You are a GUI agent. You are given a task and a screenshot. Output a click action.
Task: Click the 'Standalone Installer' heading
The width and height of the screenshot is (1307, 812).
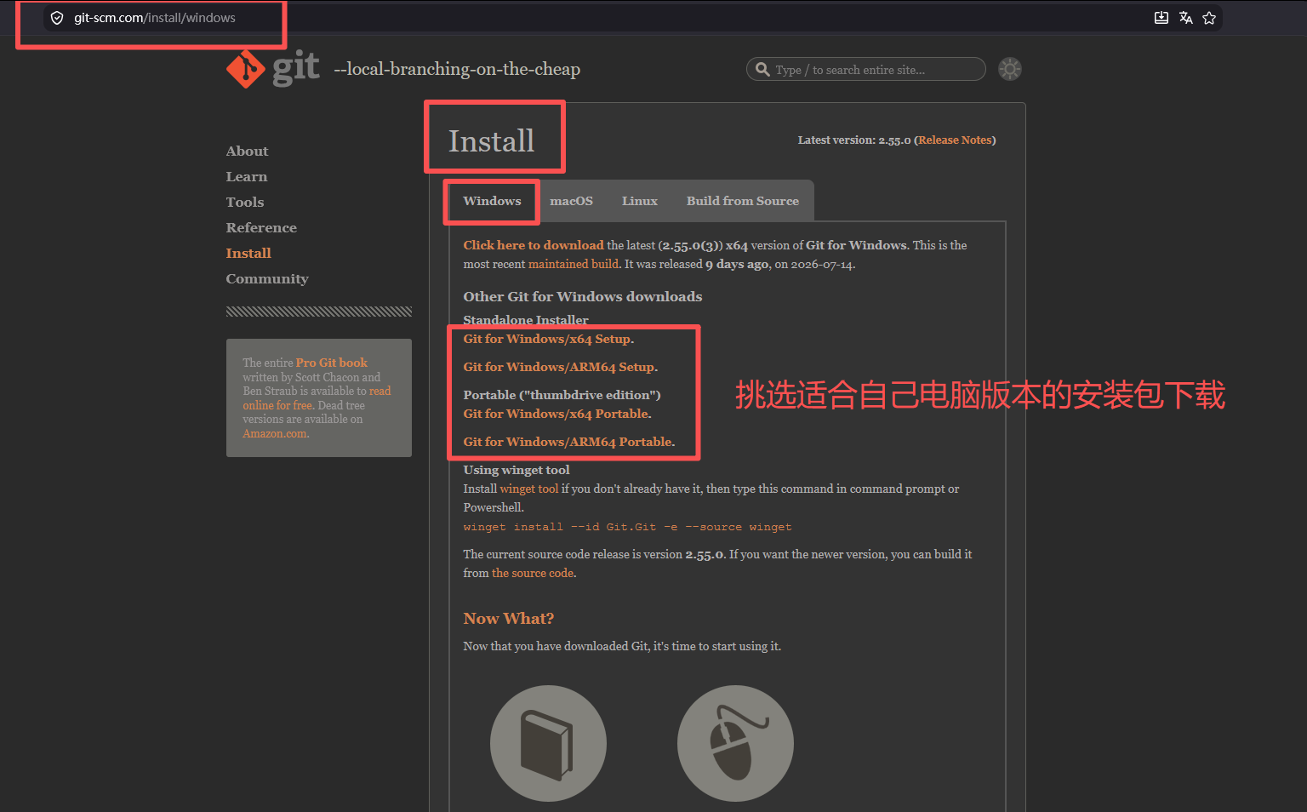click(526, 320)
